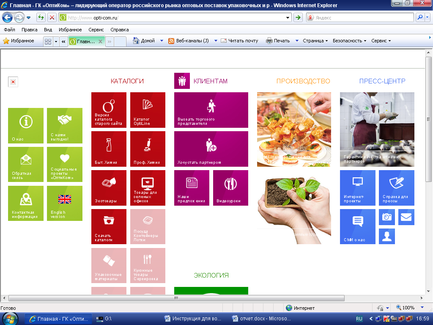Image resolution: width=433 pixels, height=325 pixels.
Task: Click the green Go arrow button
Action: pyautogui.click(x=298, y=18)
